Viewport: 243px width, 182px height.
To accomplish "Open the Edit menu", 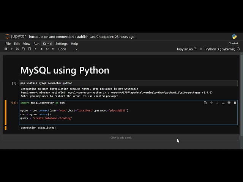I will [x=17, y=44].
